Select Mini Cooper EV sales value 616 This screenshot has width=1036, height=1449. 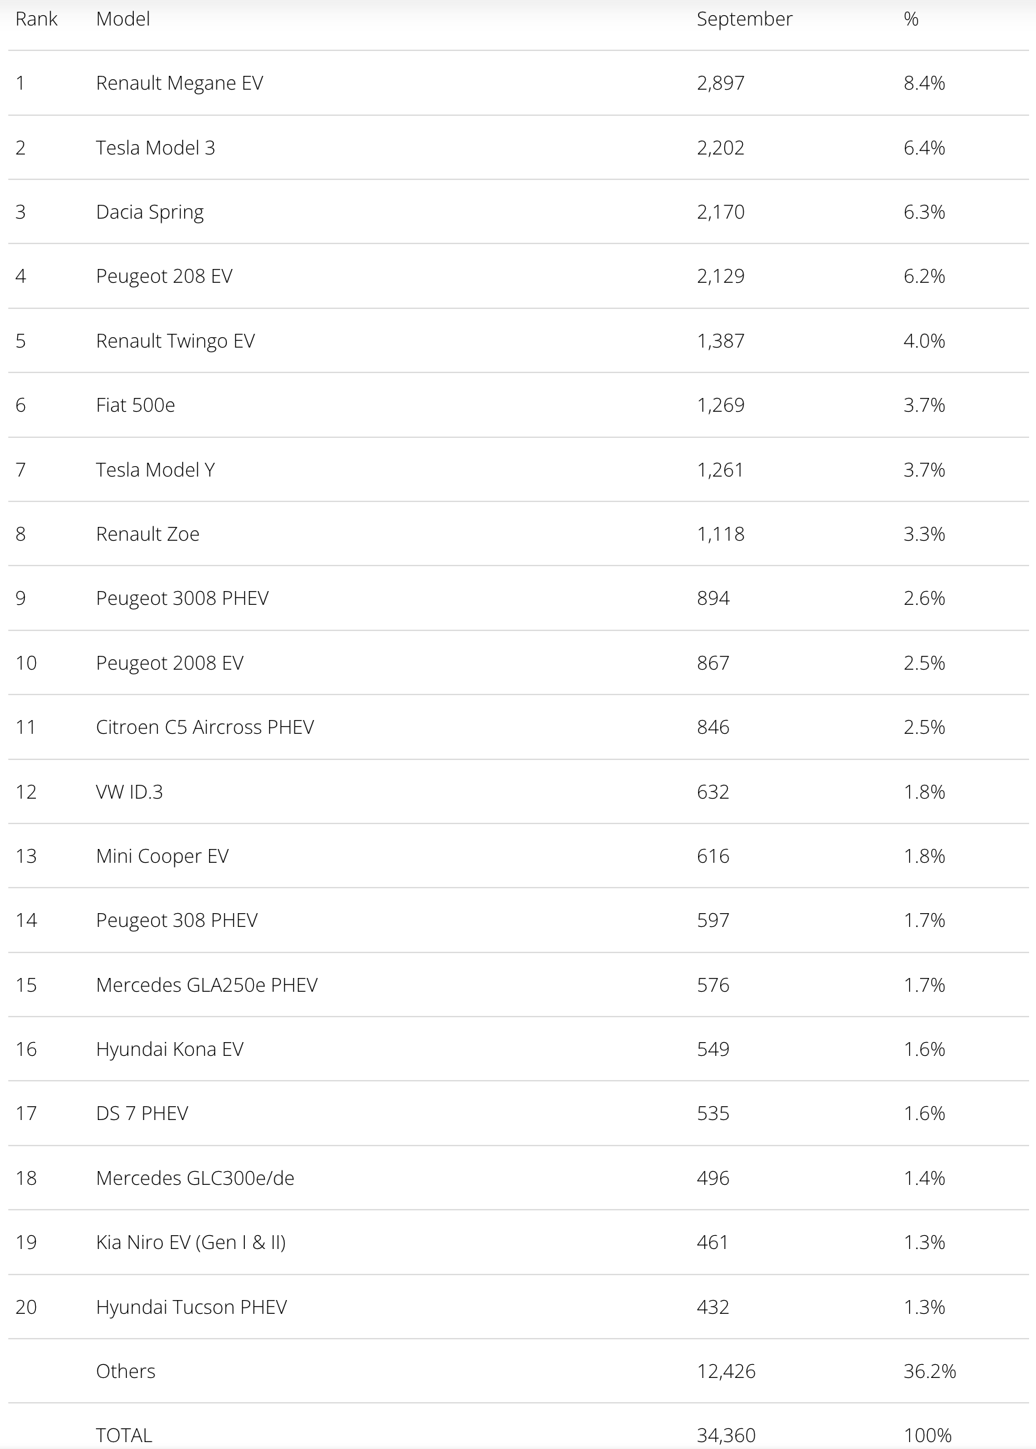coord(713,856)
